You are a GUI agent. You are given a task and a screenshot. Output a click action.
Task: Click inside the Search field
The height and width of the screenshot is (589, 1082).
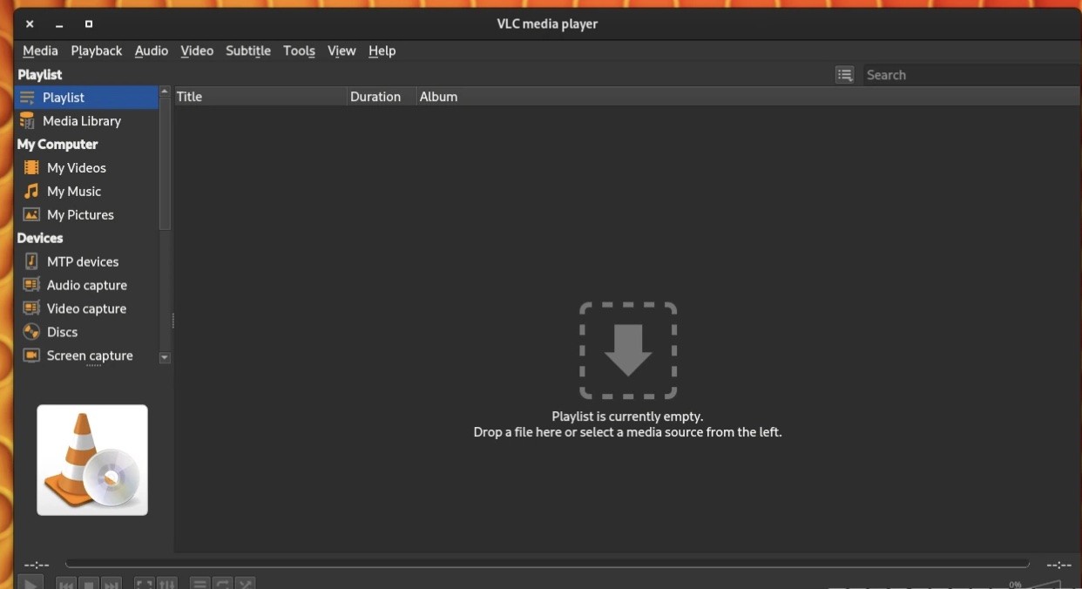point(950,75)
